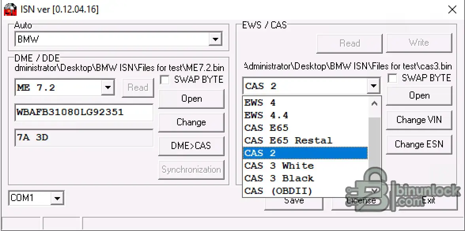Click the cas3.bin file path text
The width and height of the screenshot is (465, 231).
[348, 66]
